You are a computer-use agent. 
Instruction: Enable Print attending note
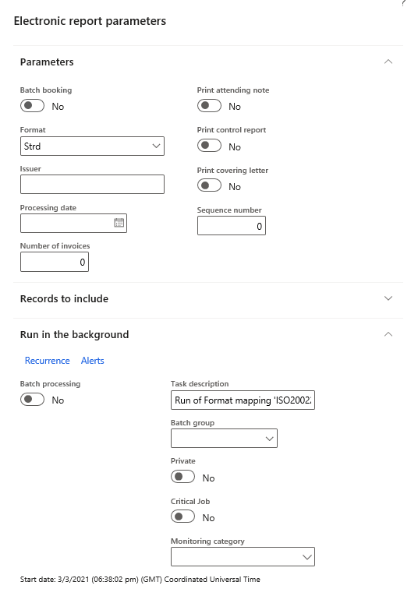point(209,106)
